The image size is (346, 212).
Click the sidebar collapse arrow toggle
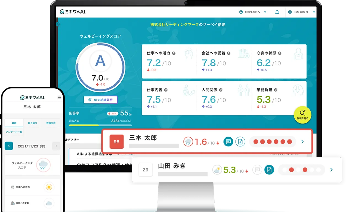pos(58,24)
